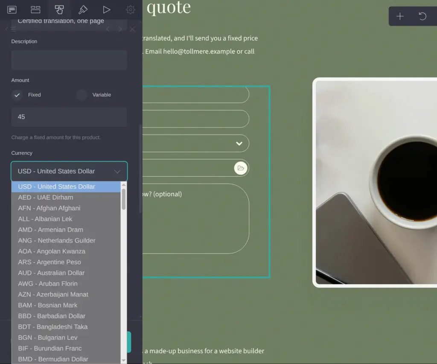This screenshot has height=364, width=437.
Task: Click the currency list scroll-down arrow
Action: pyautogui.click(x=124, y=361)
